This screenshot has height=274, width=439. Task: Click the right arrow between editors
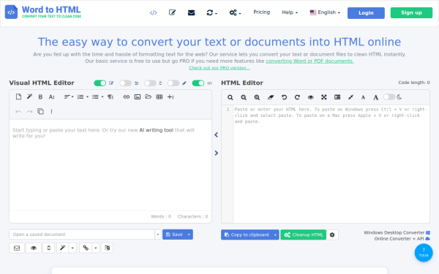coord(216,153)
